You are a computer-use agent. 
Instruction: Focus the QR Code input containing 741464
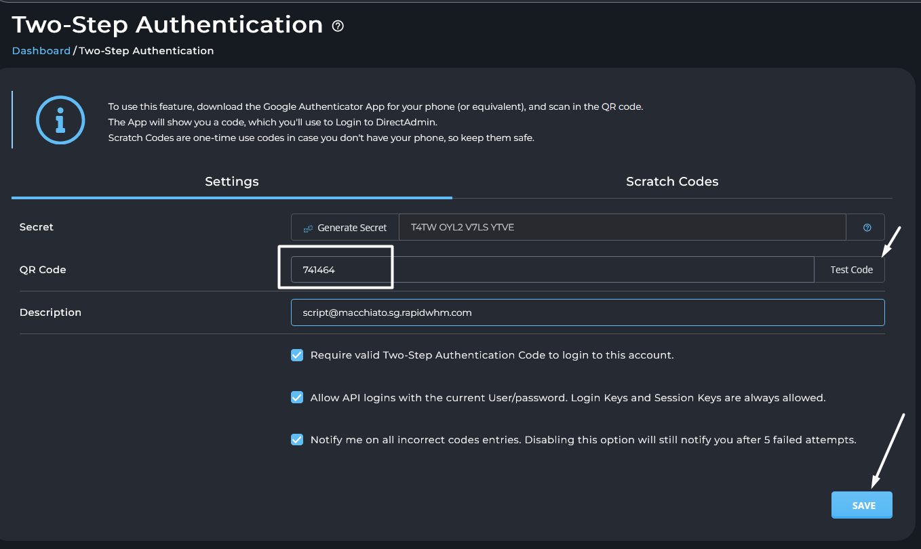553,270
